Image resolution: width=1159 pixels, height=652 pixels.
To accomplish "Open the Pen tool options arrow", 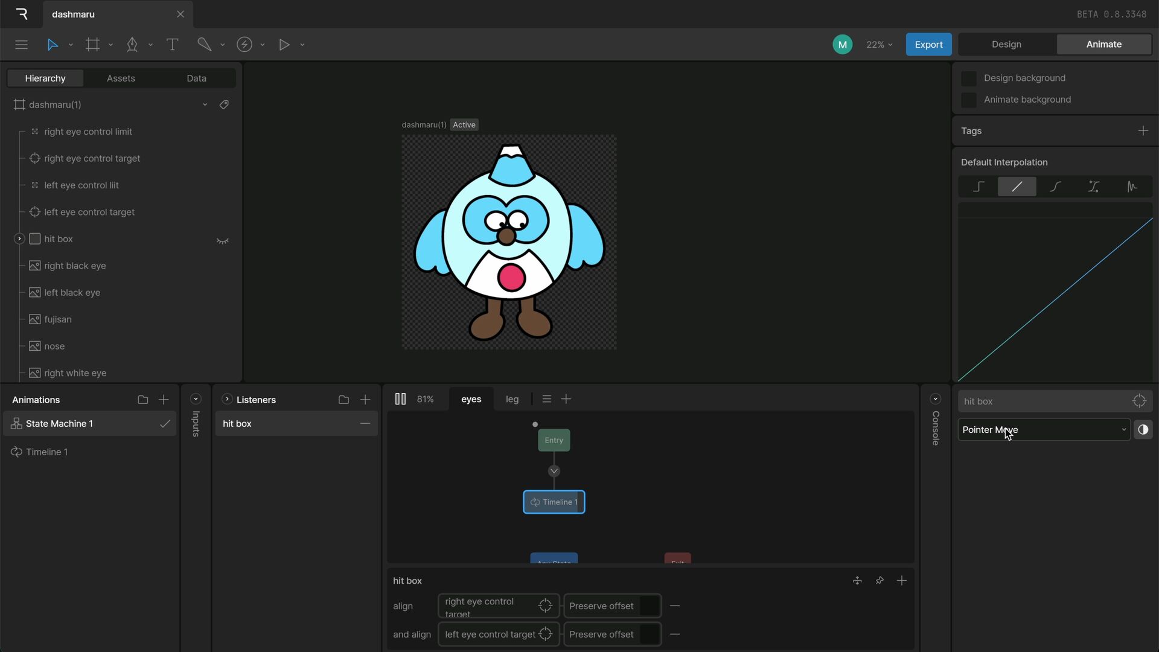I will pos(150,45).
